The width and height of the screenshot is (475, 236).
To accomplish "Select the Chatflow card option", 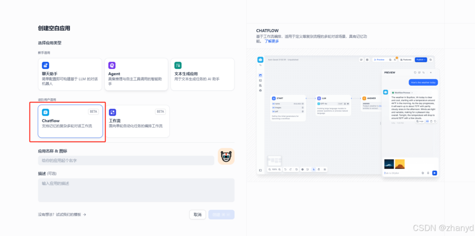I will pyautogui.click(x=71, y=121).
